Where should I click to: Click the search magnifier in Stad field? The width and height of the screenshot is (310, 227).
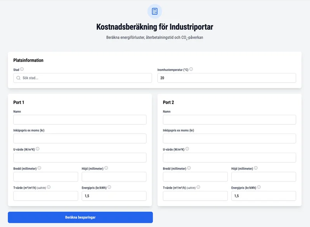pos(18,78)
